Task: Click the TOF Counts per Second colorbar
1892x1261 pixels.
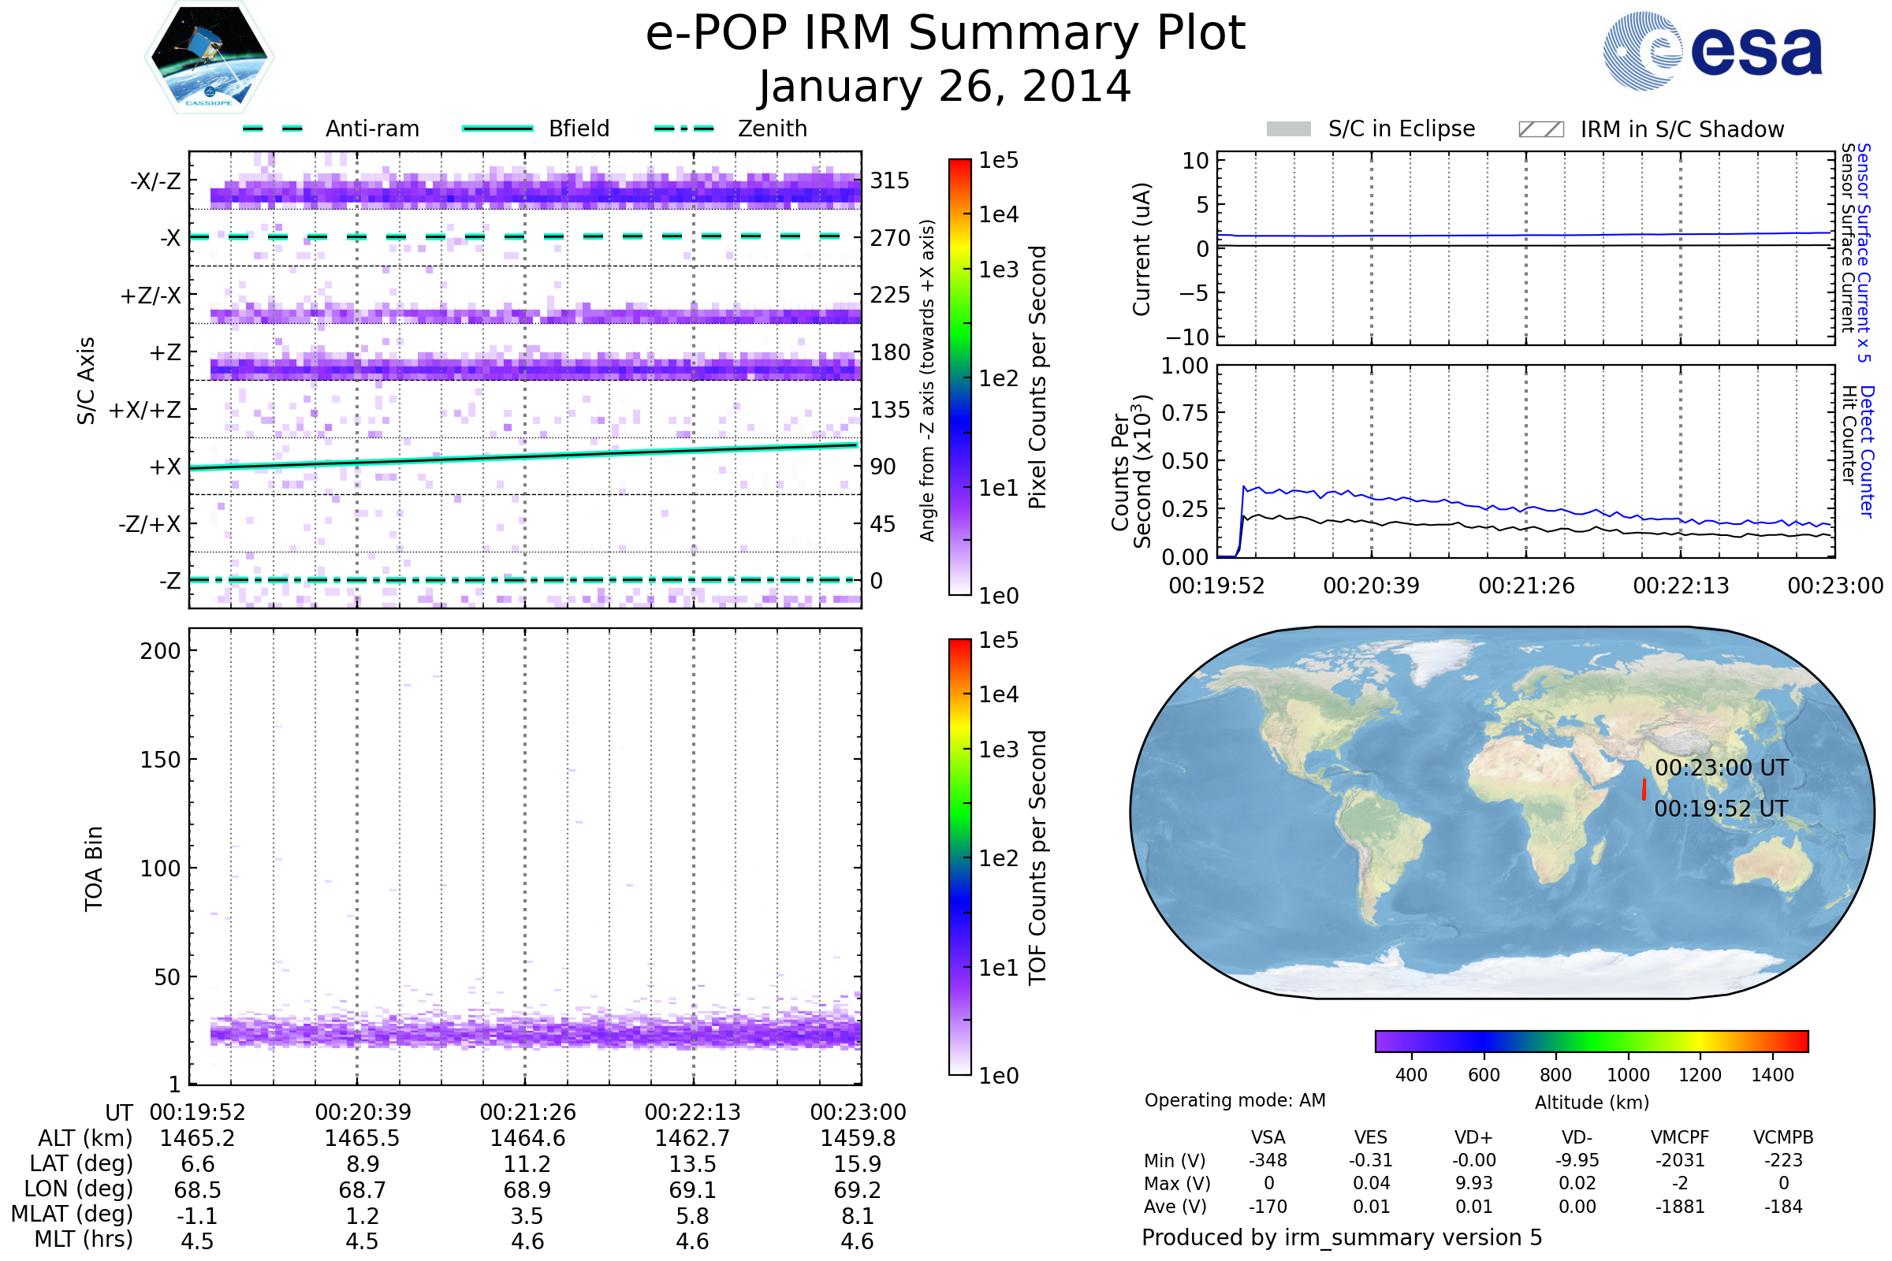Action: click(959, 857)
